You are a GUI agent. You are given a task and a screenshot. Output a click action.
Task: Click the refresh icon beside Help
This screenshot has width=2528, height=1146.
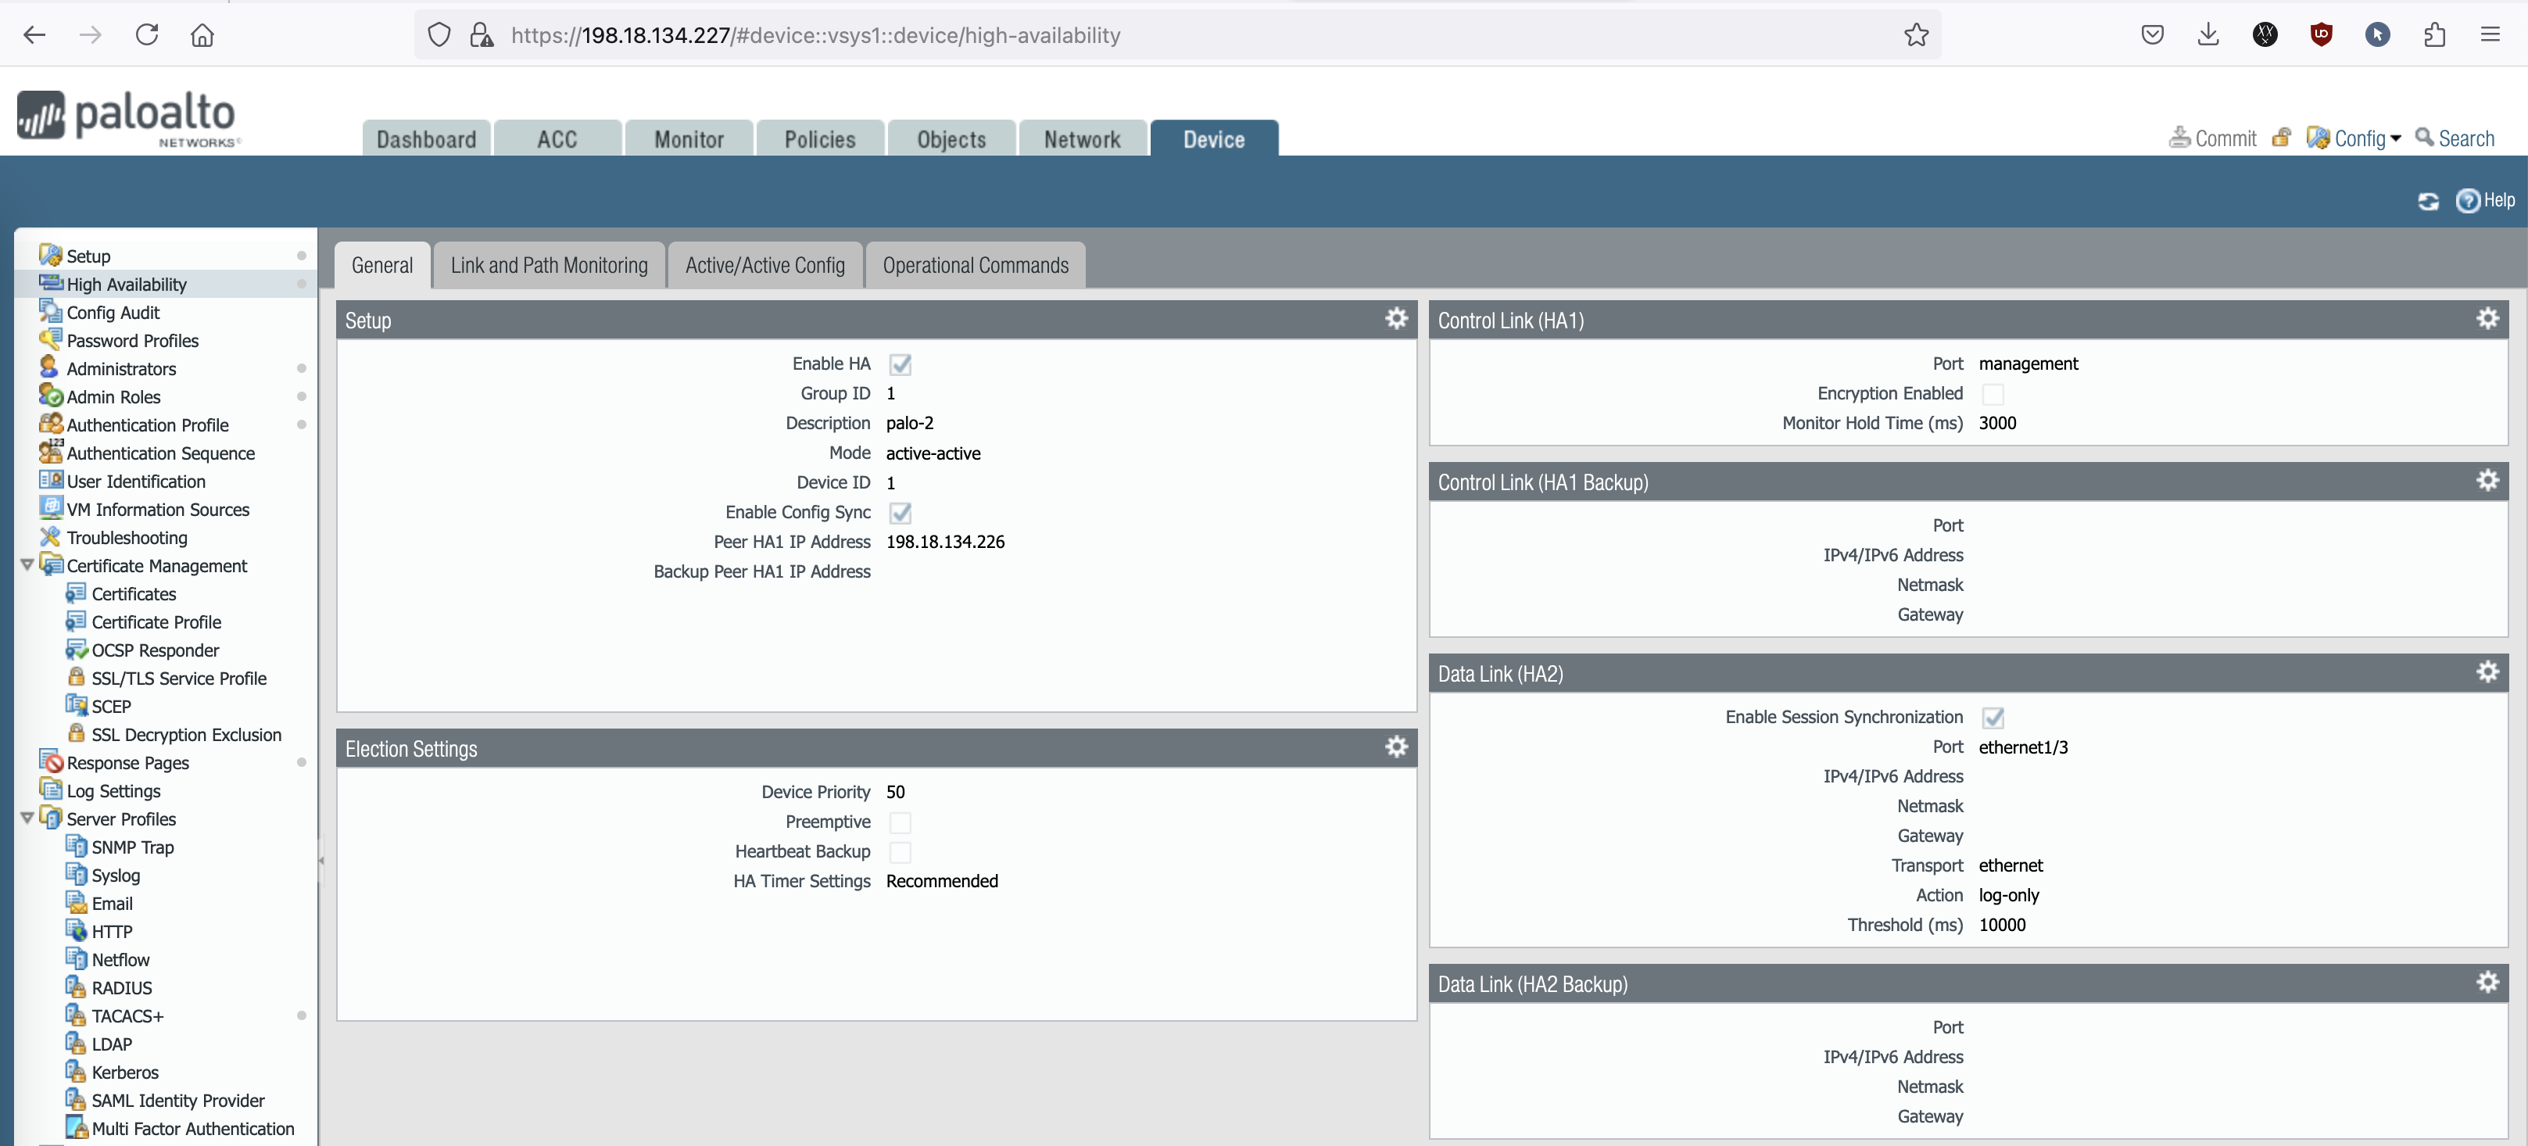(2428, 201)
